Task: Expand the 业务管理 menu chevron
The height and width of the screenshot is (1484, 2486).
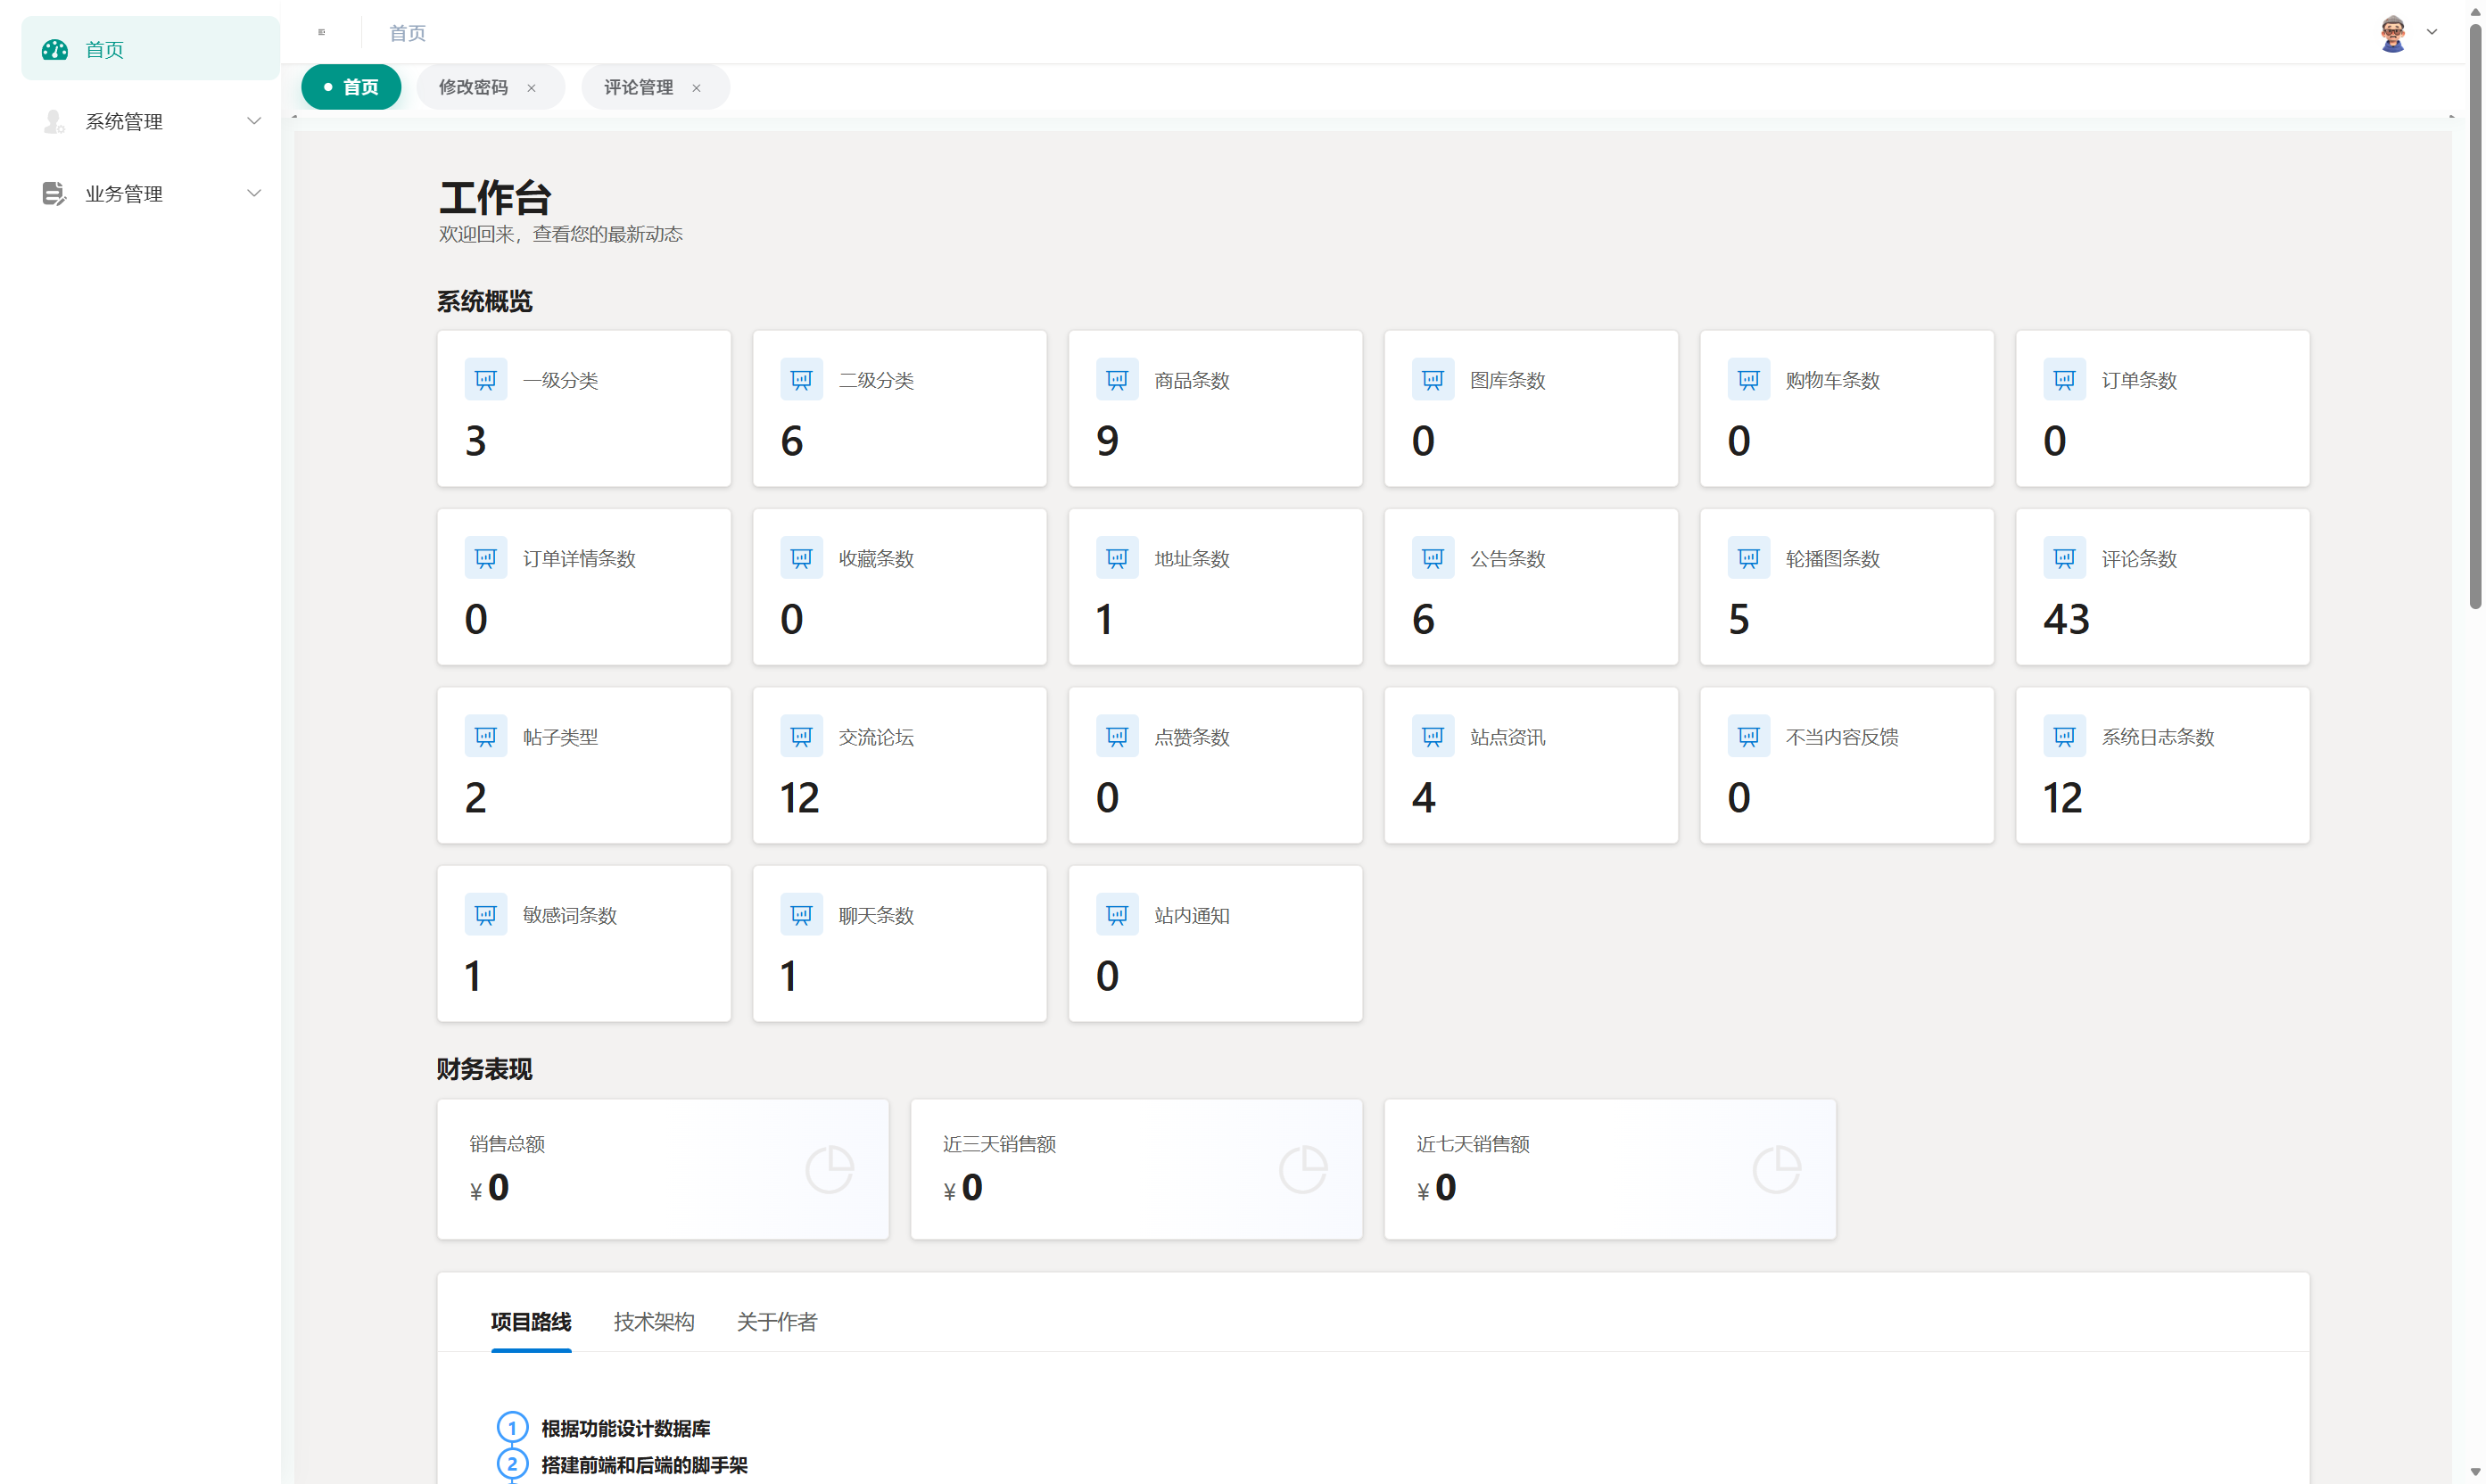Action: click(x=254, y=193)
